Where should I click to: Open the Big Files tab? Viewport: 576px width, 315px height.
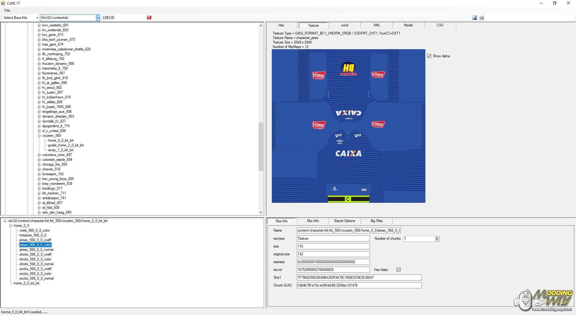[x=376, y=221]
